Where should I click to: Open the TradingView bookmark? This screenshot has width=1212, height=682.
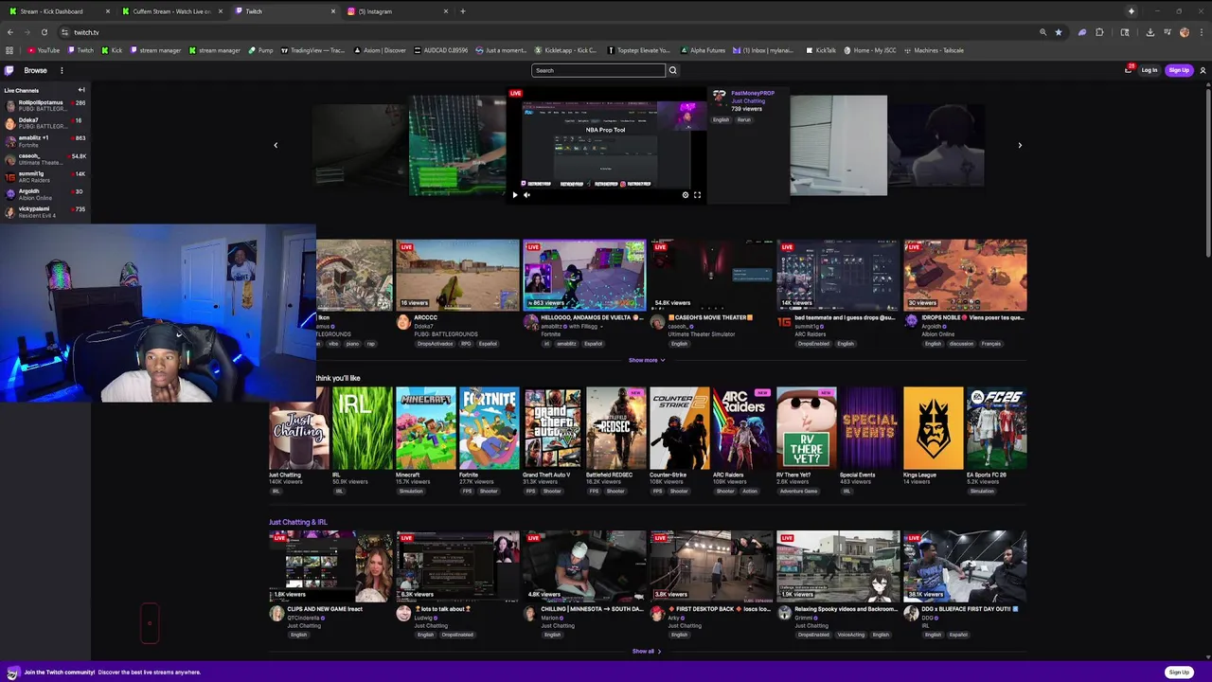[x=312, y=50]
